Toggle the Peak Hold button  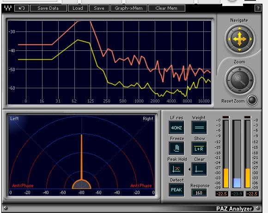point(177,169)
